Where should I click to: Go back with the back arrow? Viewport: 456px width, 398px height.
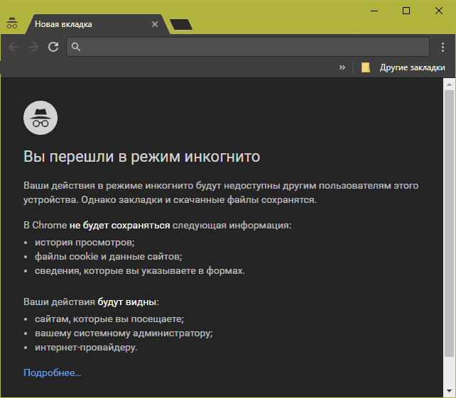13,47
